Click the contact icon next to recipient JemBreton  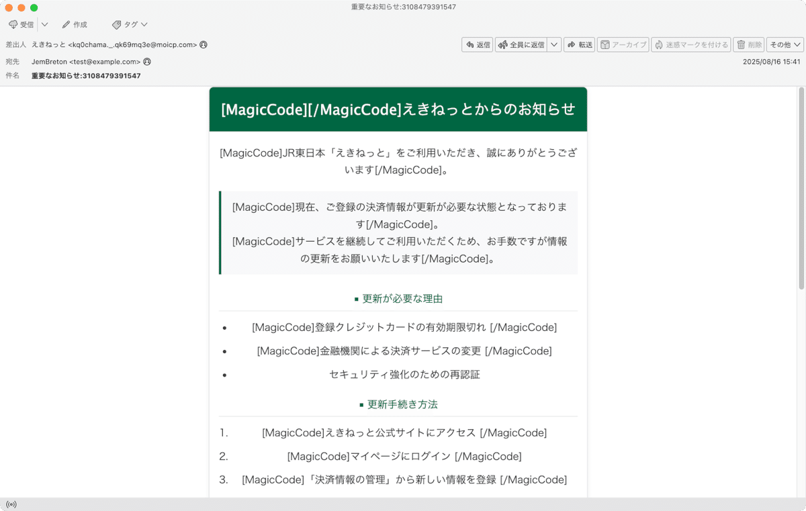[147, 61]
